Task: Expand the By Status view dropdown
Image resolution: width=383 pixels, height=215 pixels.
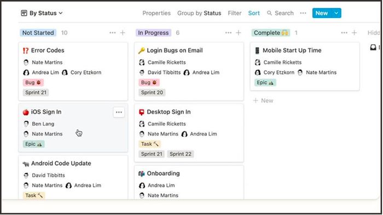Action: tap(42, 13)
